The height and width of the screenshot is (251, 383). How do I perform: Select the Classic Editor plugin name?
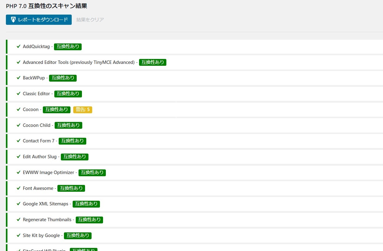[36, 94]
